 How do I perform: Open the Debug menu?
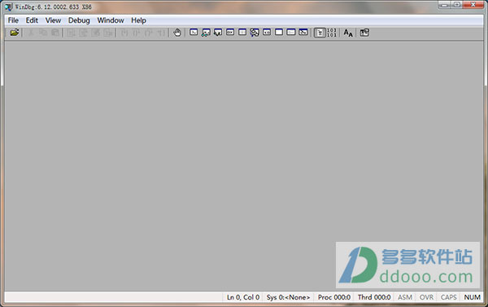coord(79,20)
